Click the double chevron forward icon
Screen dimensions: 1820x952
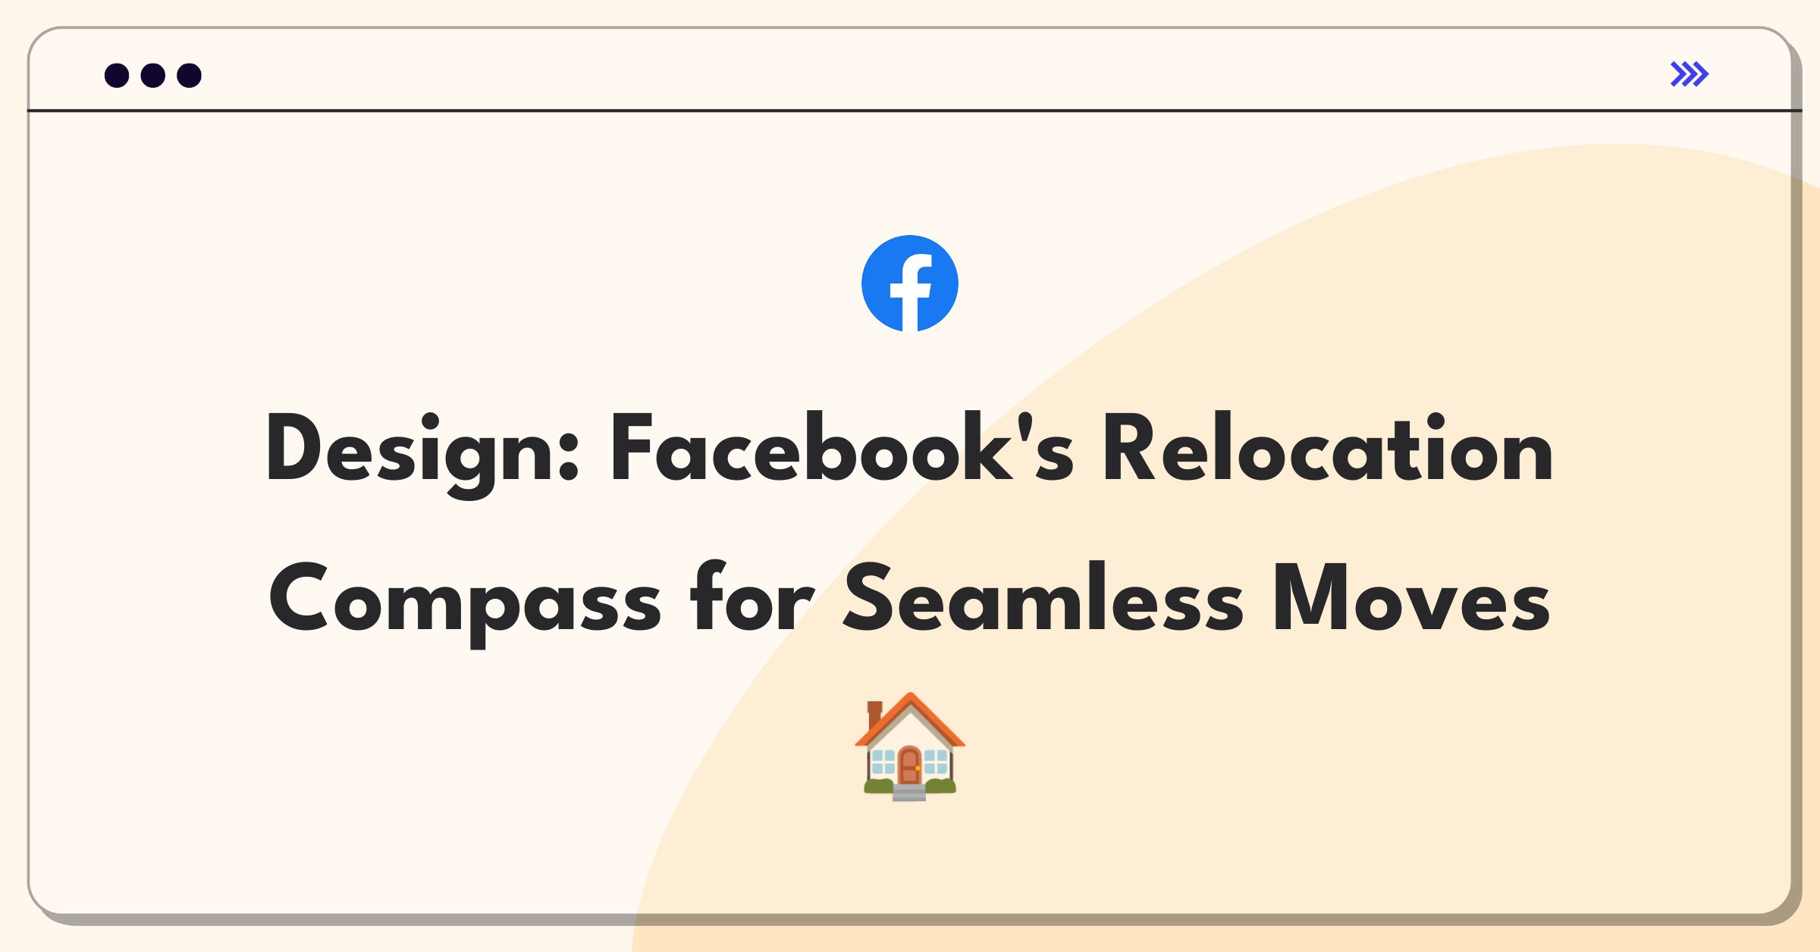[x=1689, y=74]
